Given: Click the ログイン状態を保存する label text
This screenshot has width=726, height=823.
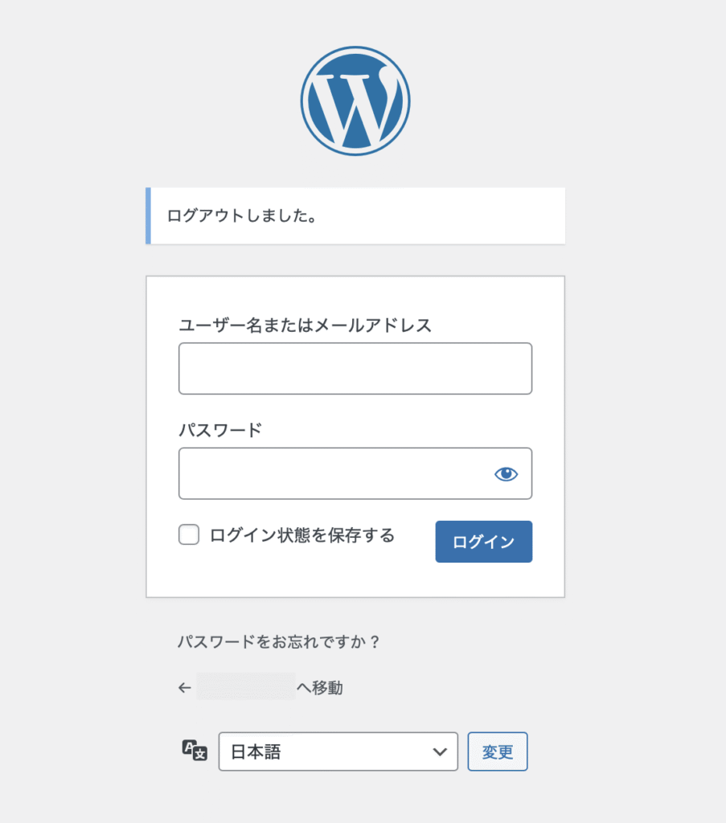Looking at the screenshot, I should 301,535.
